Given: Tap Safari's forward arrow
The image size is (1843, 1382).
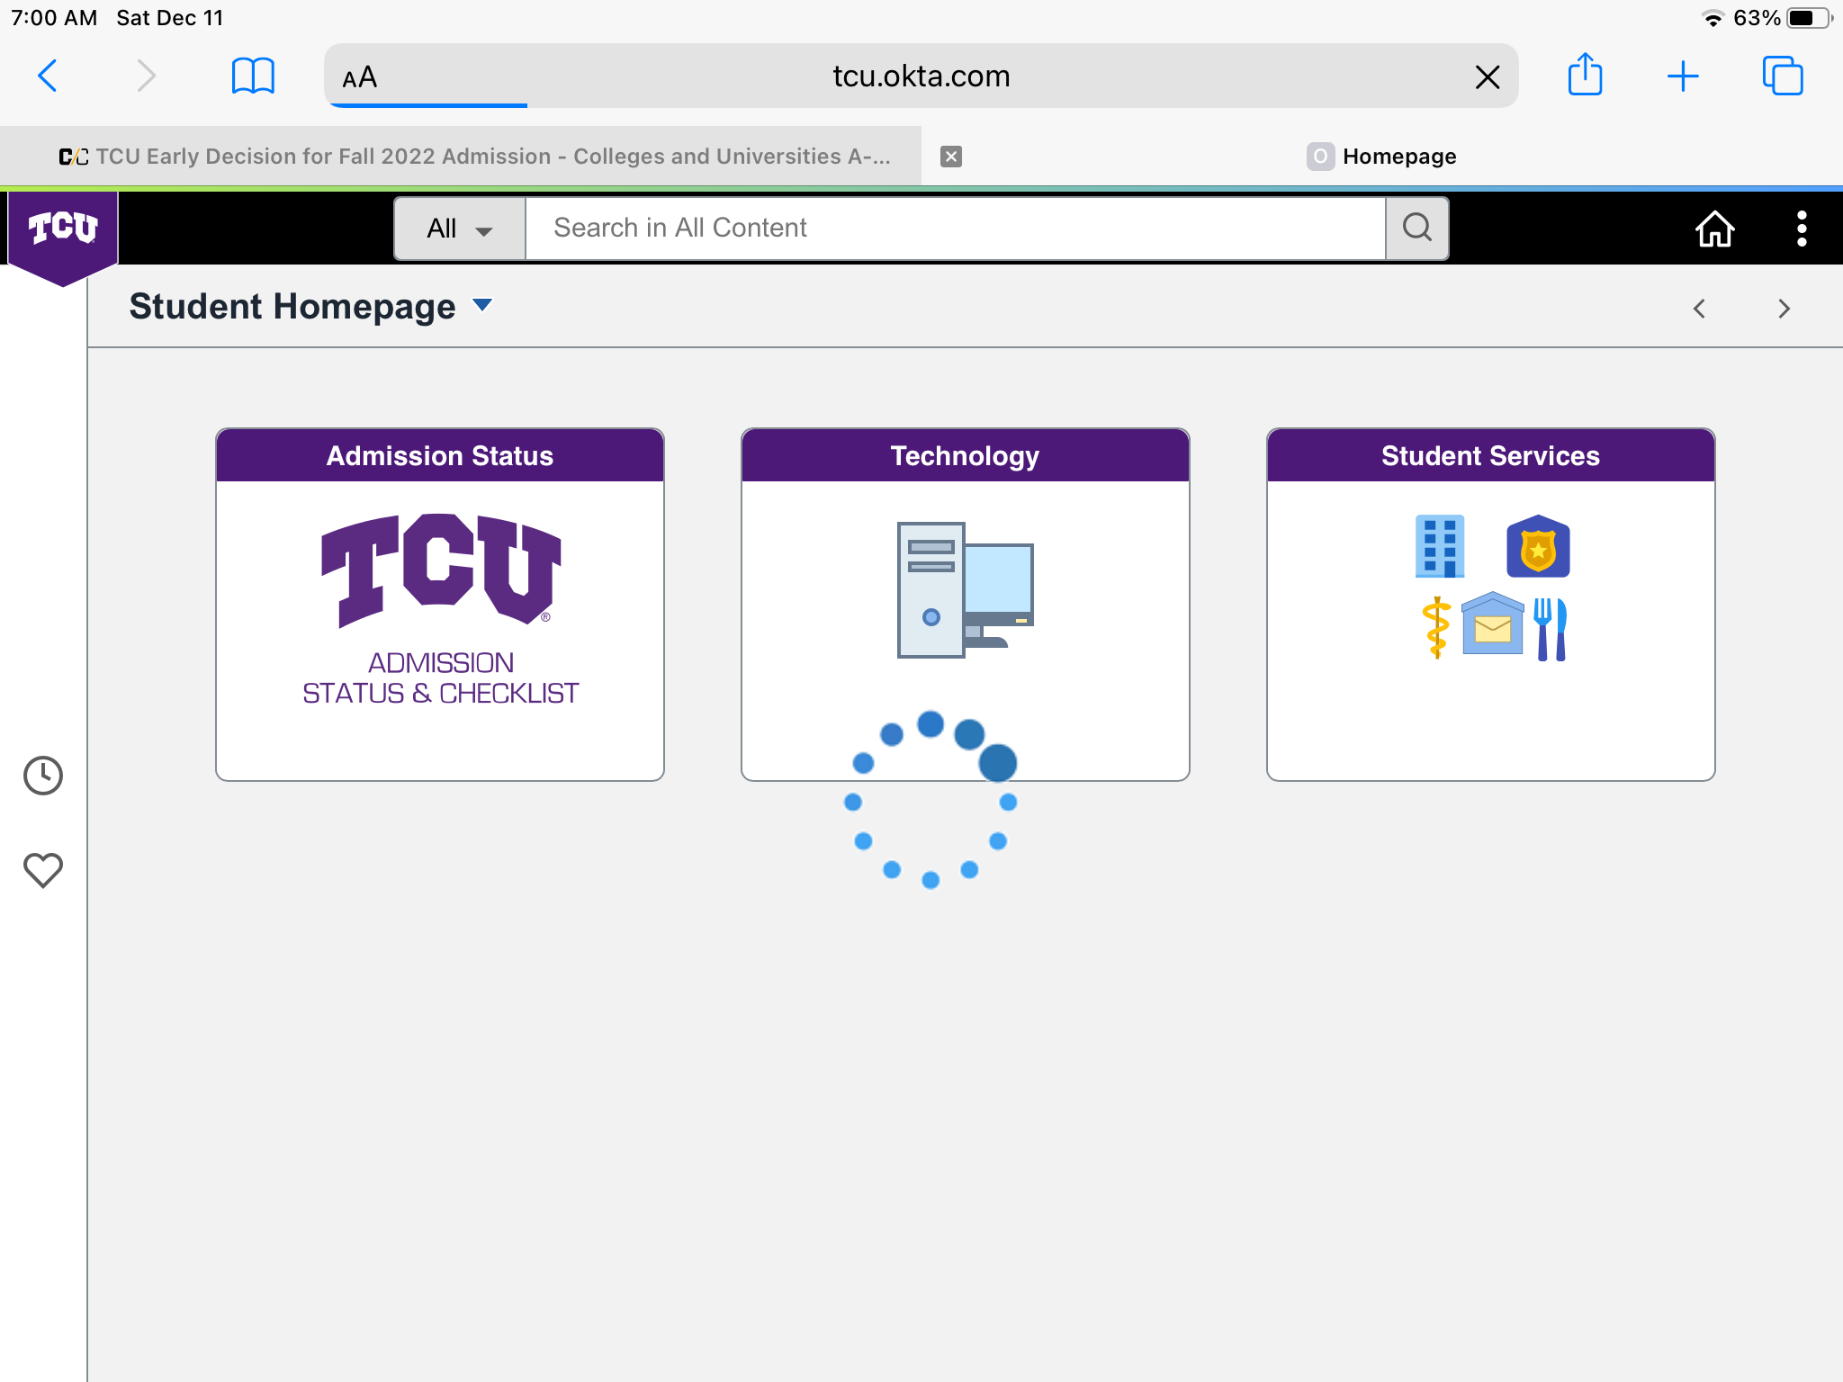Looking at the screenshot, I should [146, 76].
